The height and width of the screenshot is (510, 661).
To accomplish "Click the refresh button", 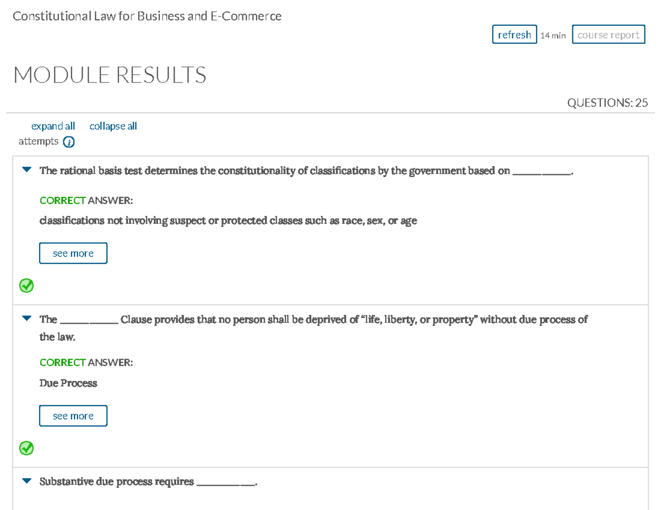I will pyautogui.click(x=514, y=34).
